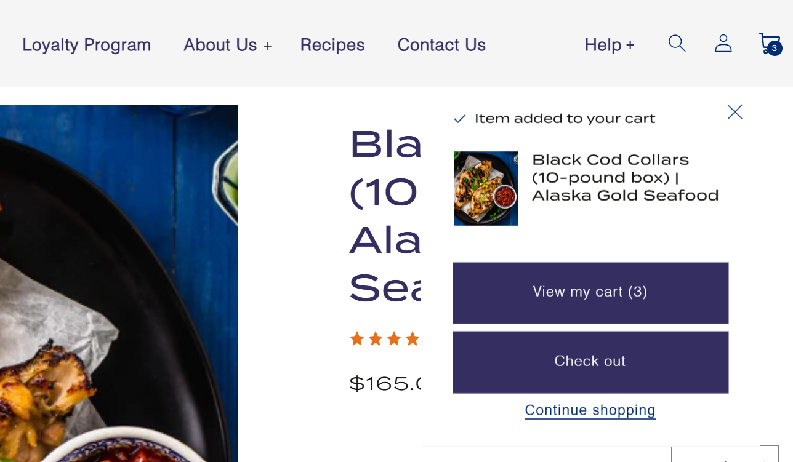Screen dimensions: 793x462
Task: Close the cart notification popup
Action: pos(735,112)
